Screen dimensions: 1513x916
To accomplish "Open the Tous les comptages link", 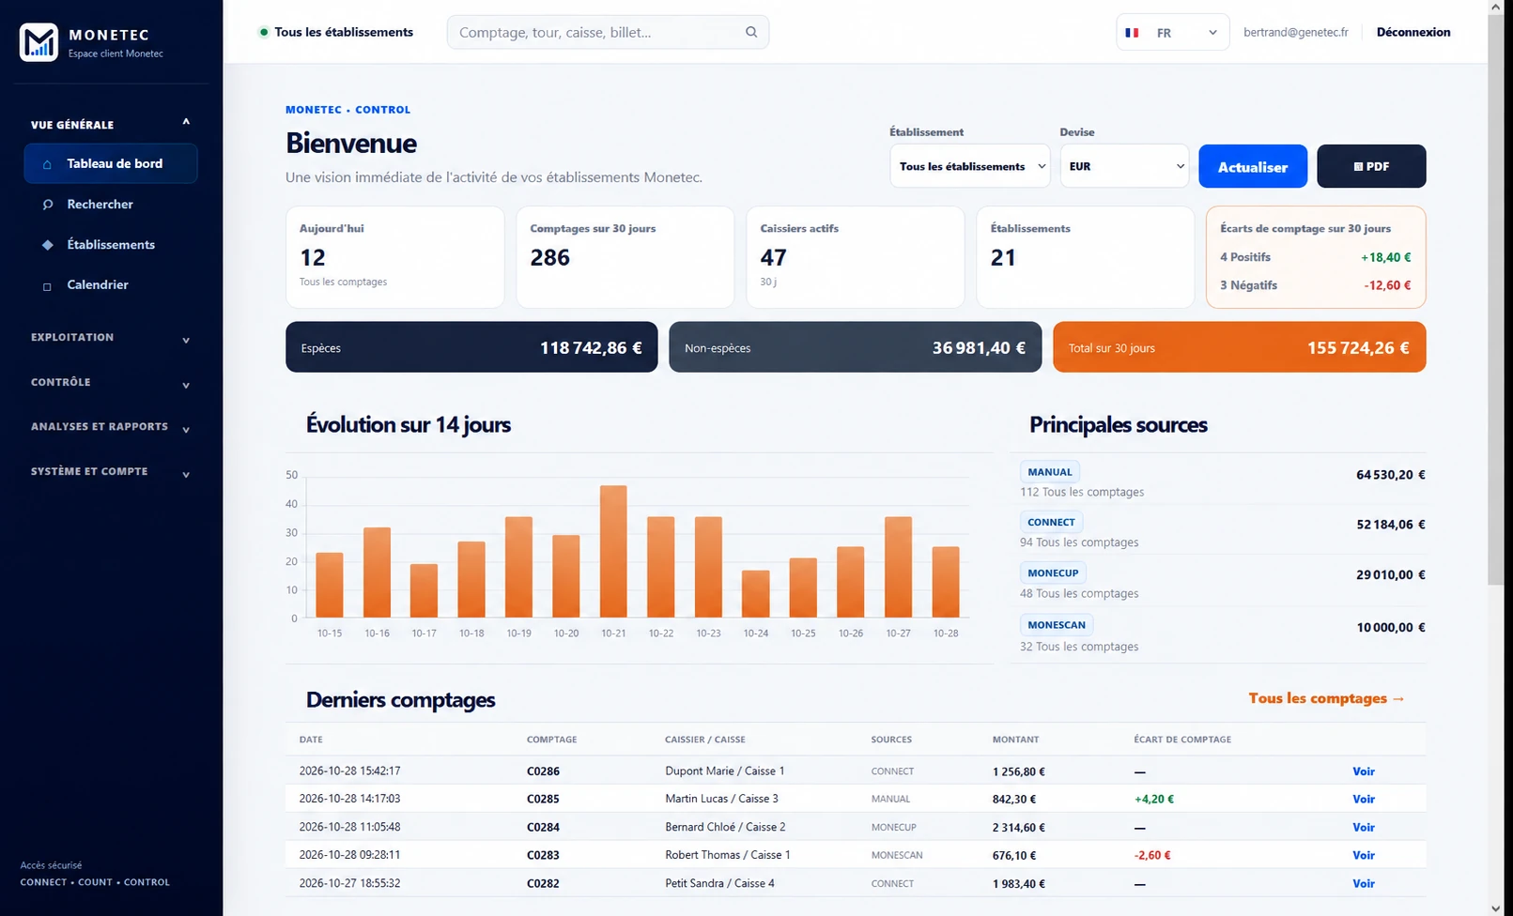I will [x=1326, y=698].
